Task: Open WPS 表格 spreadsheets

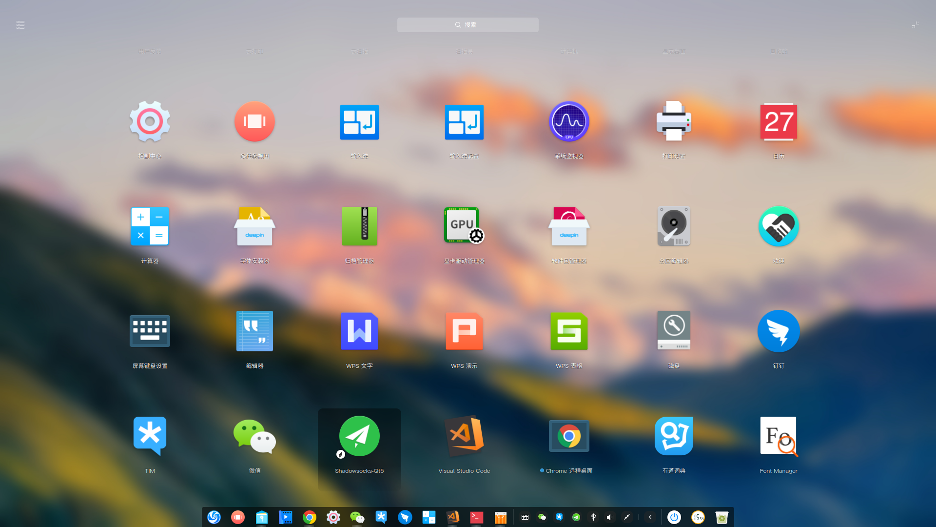Action: click(x=569, y=331)
